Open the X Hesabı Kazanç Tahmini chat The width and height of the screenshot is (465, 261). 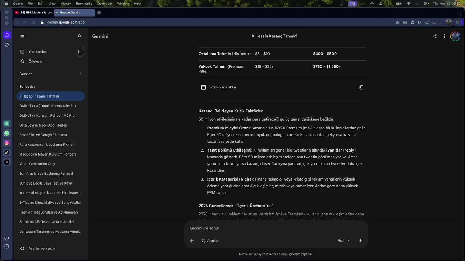pyautogui.click(x=50, y=96)
